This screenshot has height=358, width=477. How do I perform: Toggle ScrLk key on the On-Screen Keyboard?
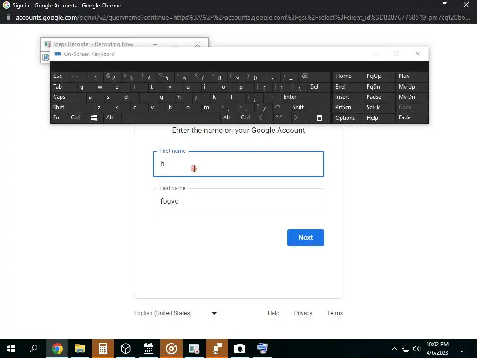pos(379,107)
